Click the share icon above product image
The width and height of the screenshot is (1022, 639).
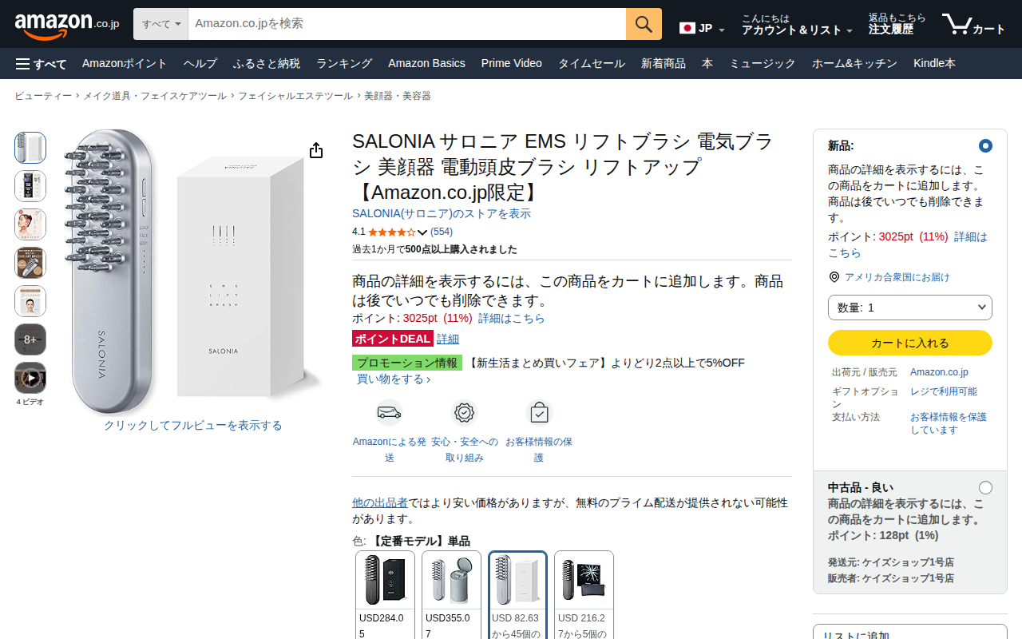tap(316, 150)
